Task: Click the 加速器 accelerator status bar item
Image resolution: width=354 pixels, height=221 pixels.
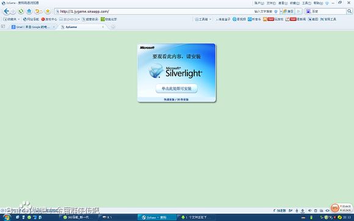Action: [280, 211]
